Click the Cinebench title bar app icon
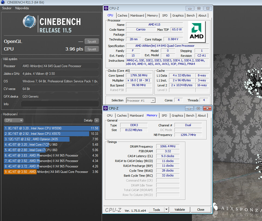This screenshot has height=221, width=262. click(3, 2)
